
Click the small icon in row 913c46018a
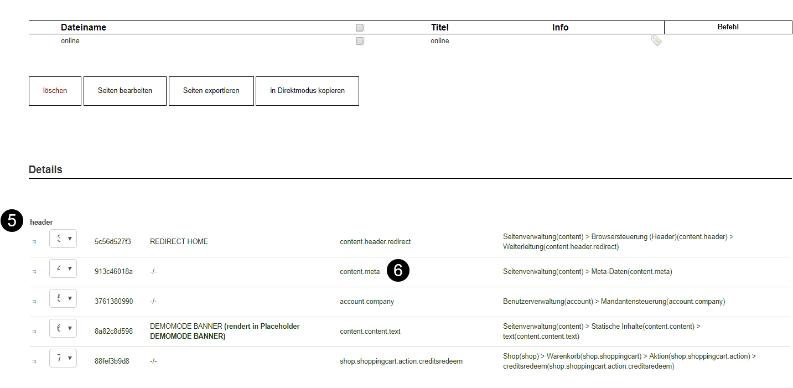click(34, 272)
